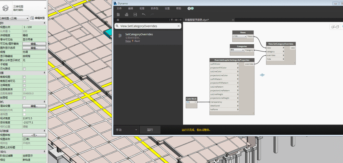Click 编辑 button for 可见性/图形替换
Screen dimensions: 343x163
click(34, 44)
